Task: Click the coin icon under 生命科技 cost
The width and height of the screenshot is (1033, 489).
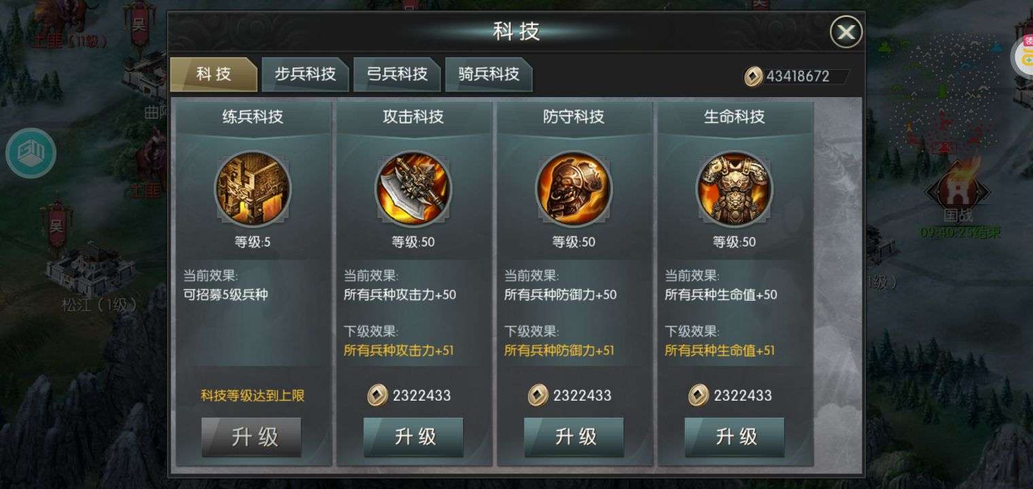Action: (698, 395)
